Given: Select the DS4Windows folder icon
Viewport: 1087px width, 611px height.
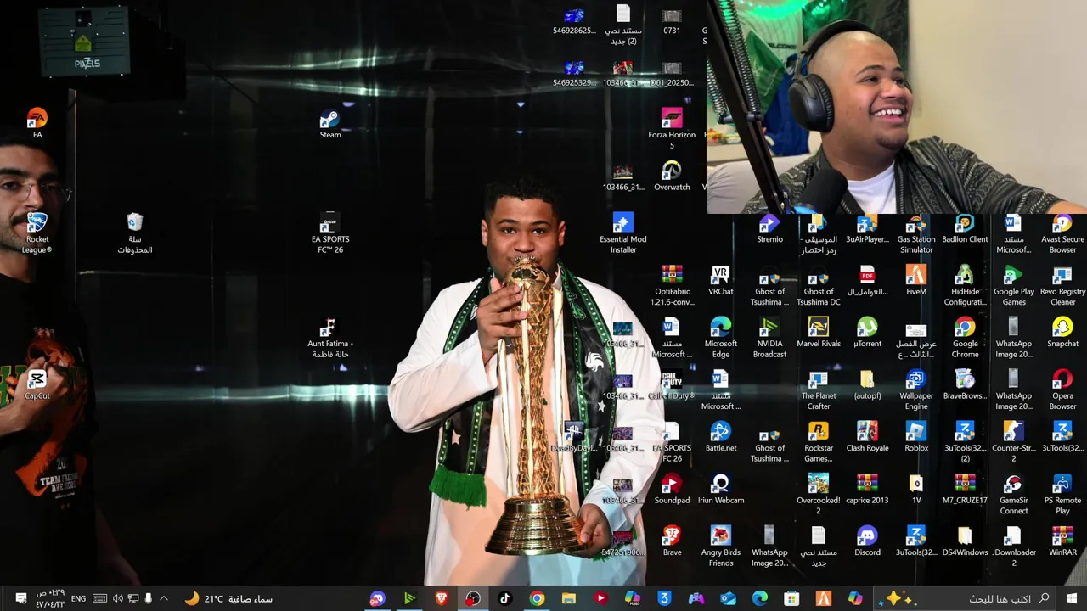Looking at the screenshot, I should click(x=965, y=541).
